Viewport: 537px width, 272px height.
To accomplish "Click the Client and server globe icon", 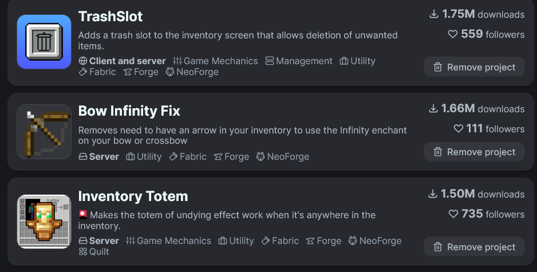I will coord(82,61).
